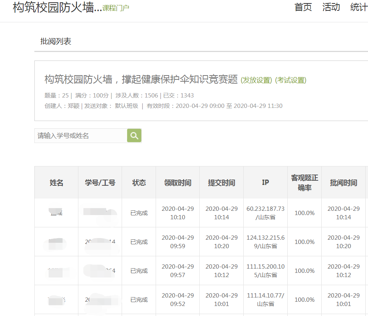Open 考试设置 for the exam
The width and height of the screenshot is (368, 316).
[290, 80]
